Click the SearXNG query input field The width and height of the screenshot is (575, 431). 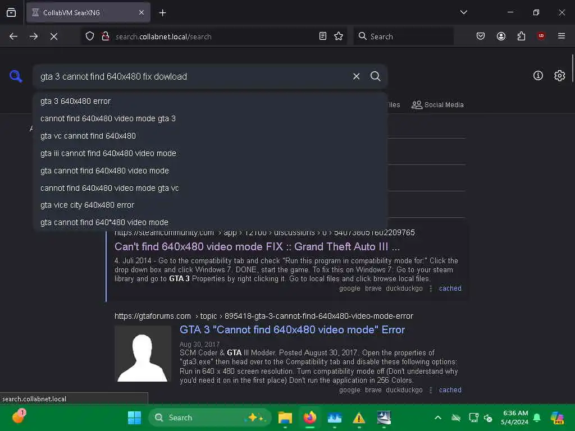pyautogui.click(x=193, y=76)
